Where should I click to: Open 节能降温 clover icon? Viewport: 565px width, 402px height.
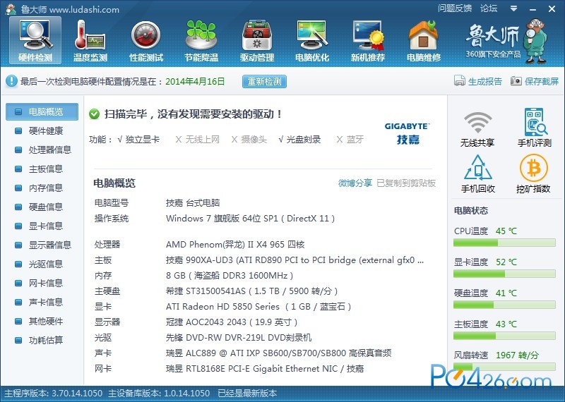201,40
